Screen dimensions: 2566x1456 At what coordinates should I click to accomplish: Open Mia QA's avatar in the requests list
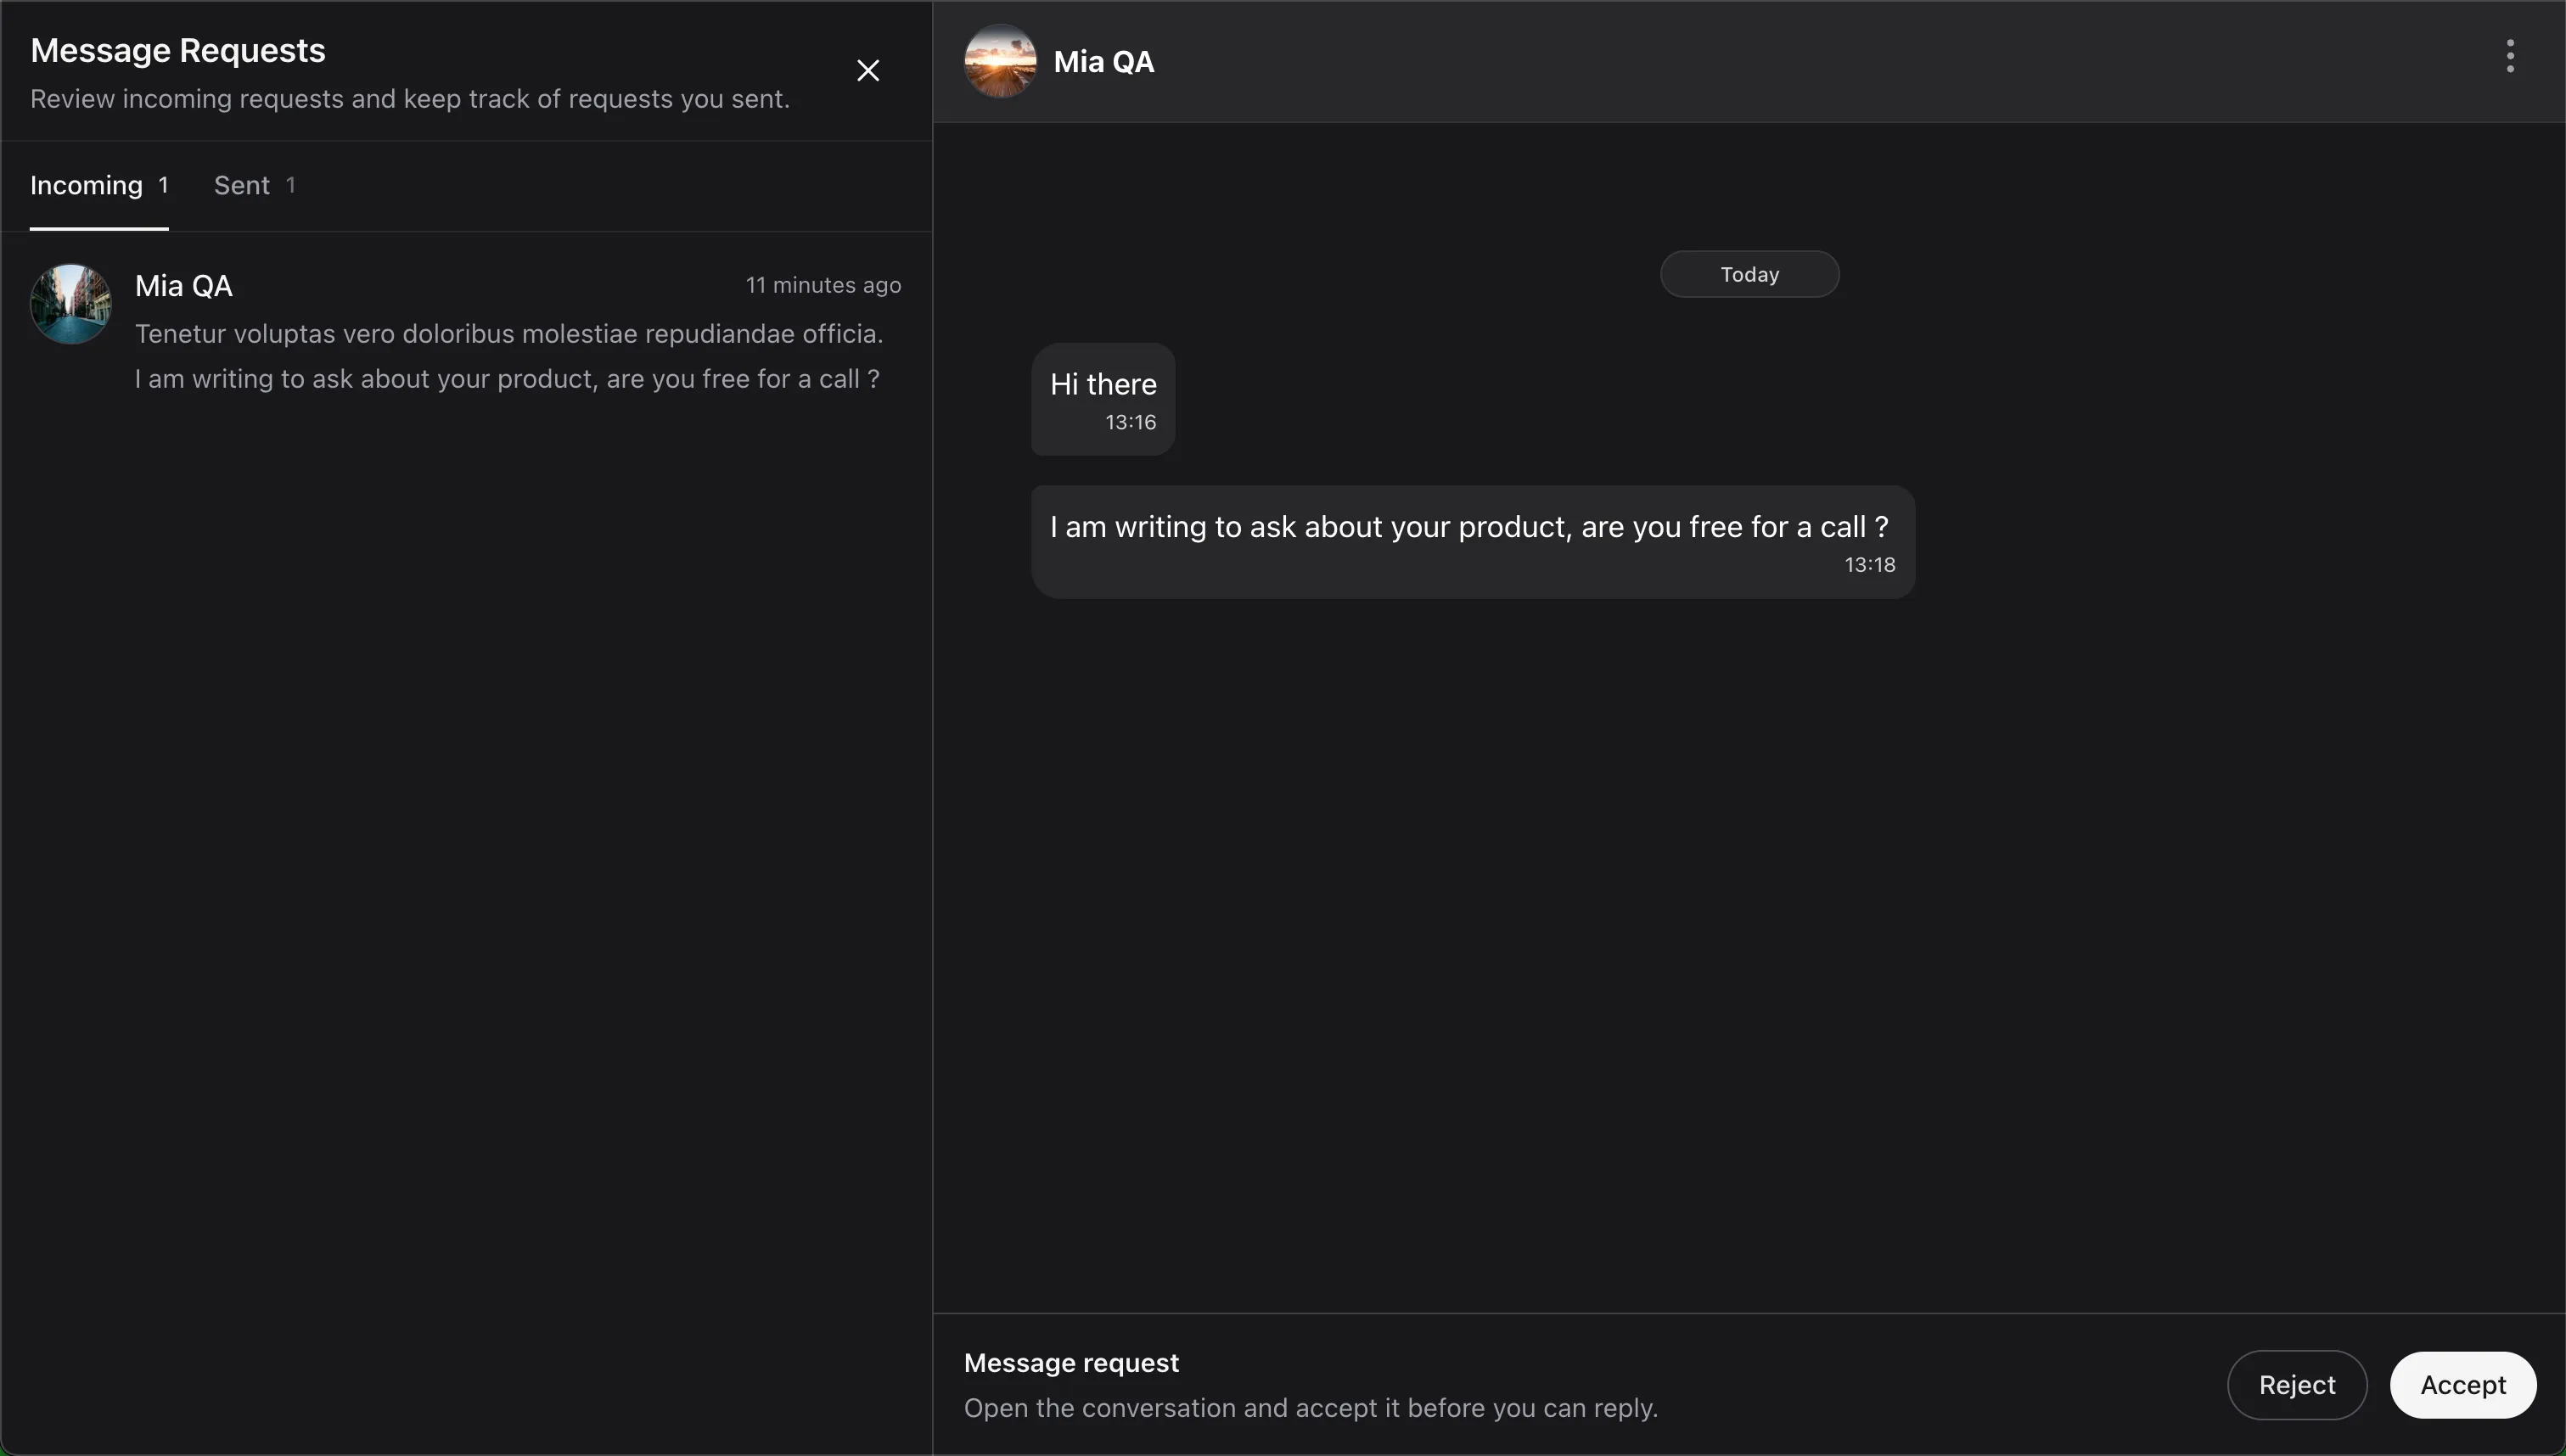tap(70, 304)
